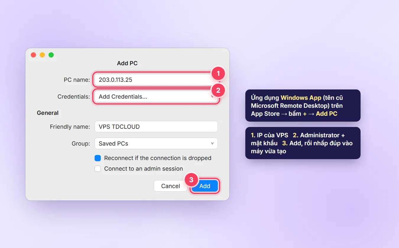The width and height of the screenshot is (399, 248).
Task: Click the PC name input field
Action: tap(156, 80)
